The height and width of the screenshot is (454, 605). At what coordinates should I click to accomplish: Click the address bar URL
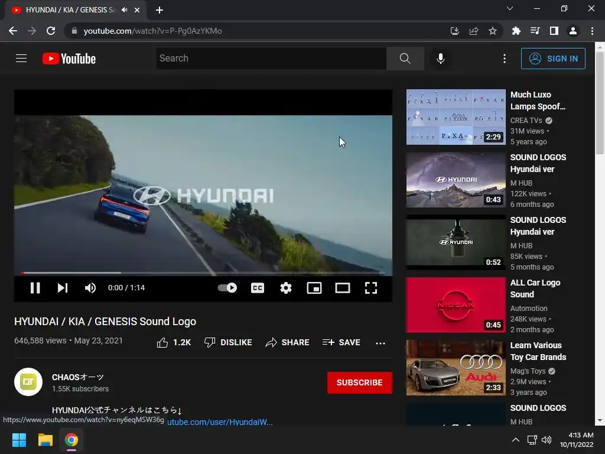(152, 31)
